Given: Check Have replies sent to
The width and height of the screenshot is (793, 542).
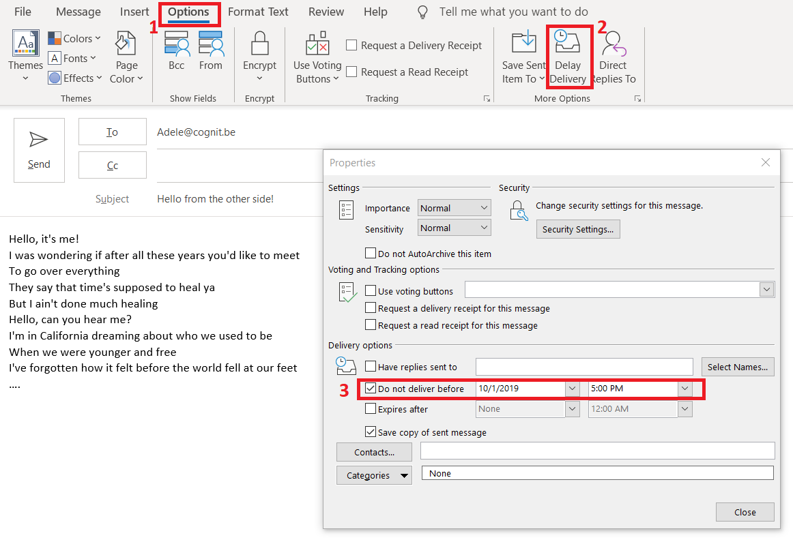Looking at the screenshot, I should pyautogui.click(x=371, y=366).
